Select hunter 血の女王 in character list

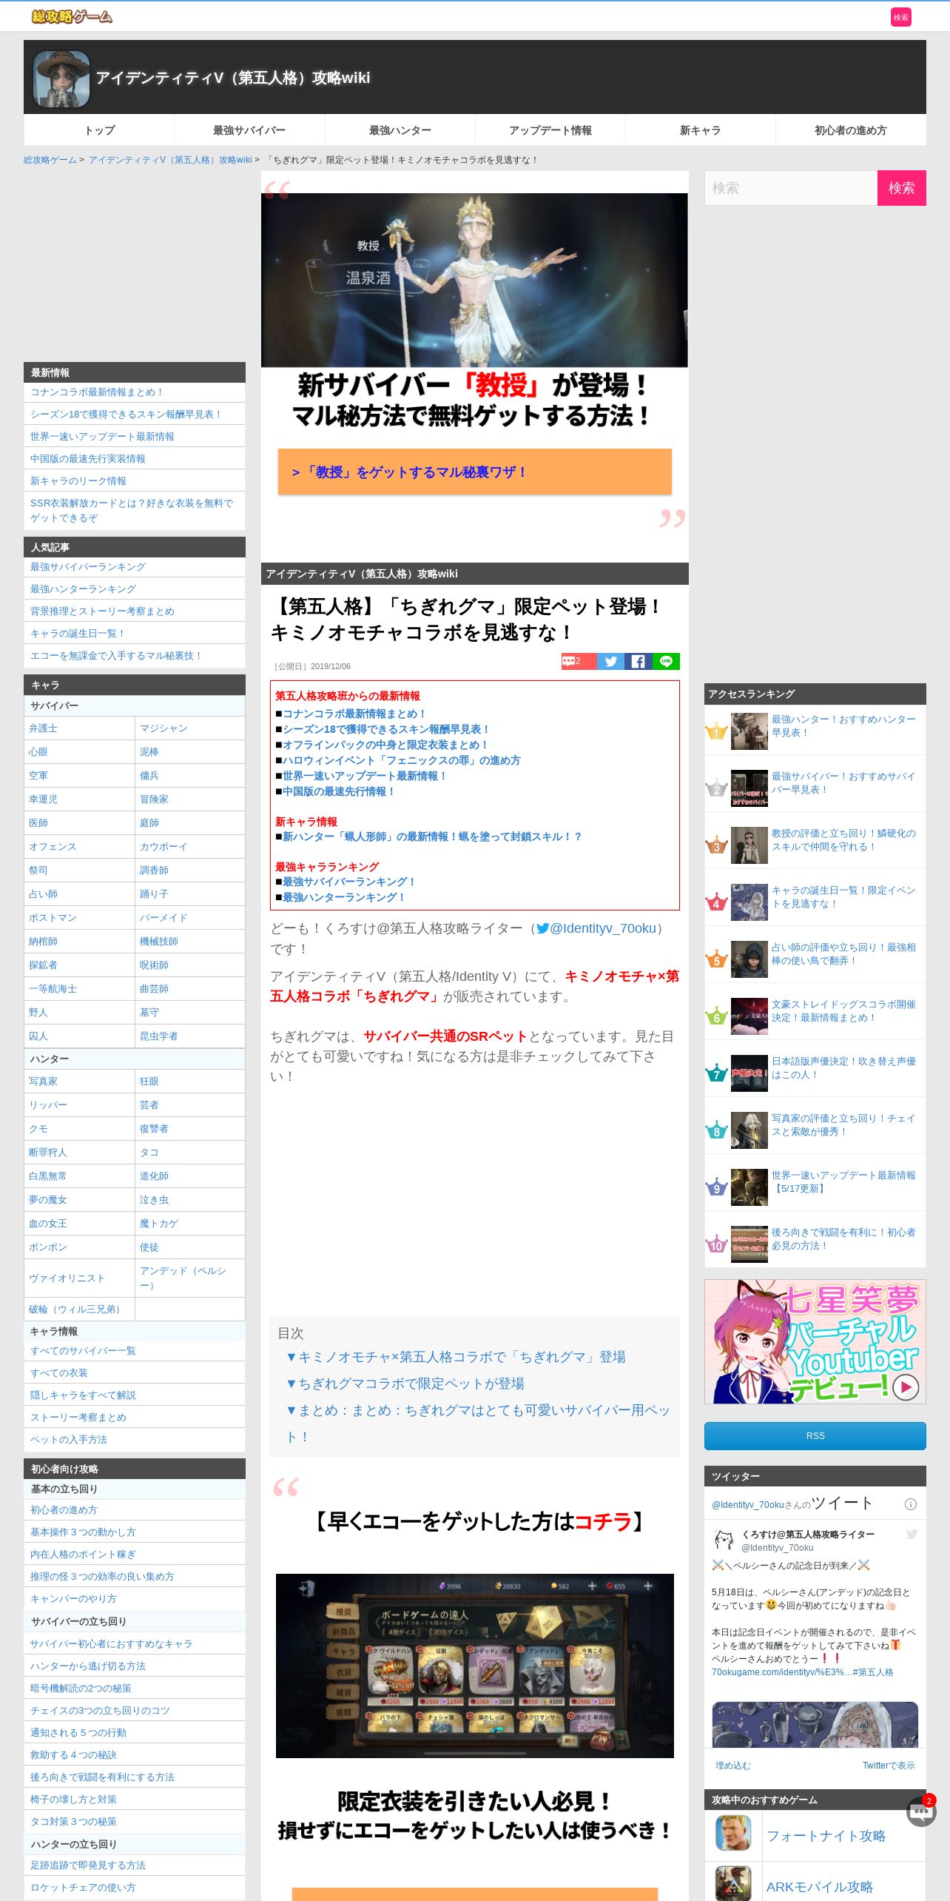48,1224
